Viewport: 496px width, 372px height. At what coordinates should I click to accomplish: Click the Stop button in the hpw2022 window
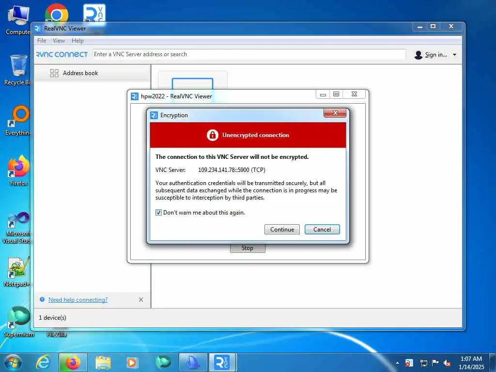[248, 248]
